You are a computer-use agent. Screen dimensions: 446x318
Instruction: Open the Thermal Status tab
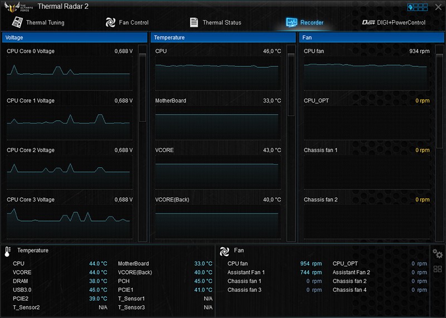[215, 22]
